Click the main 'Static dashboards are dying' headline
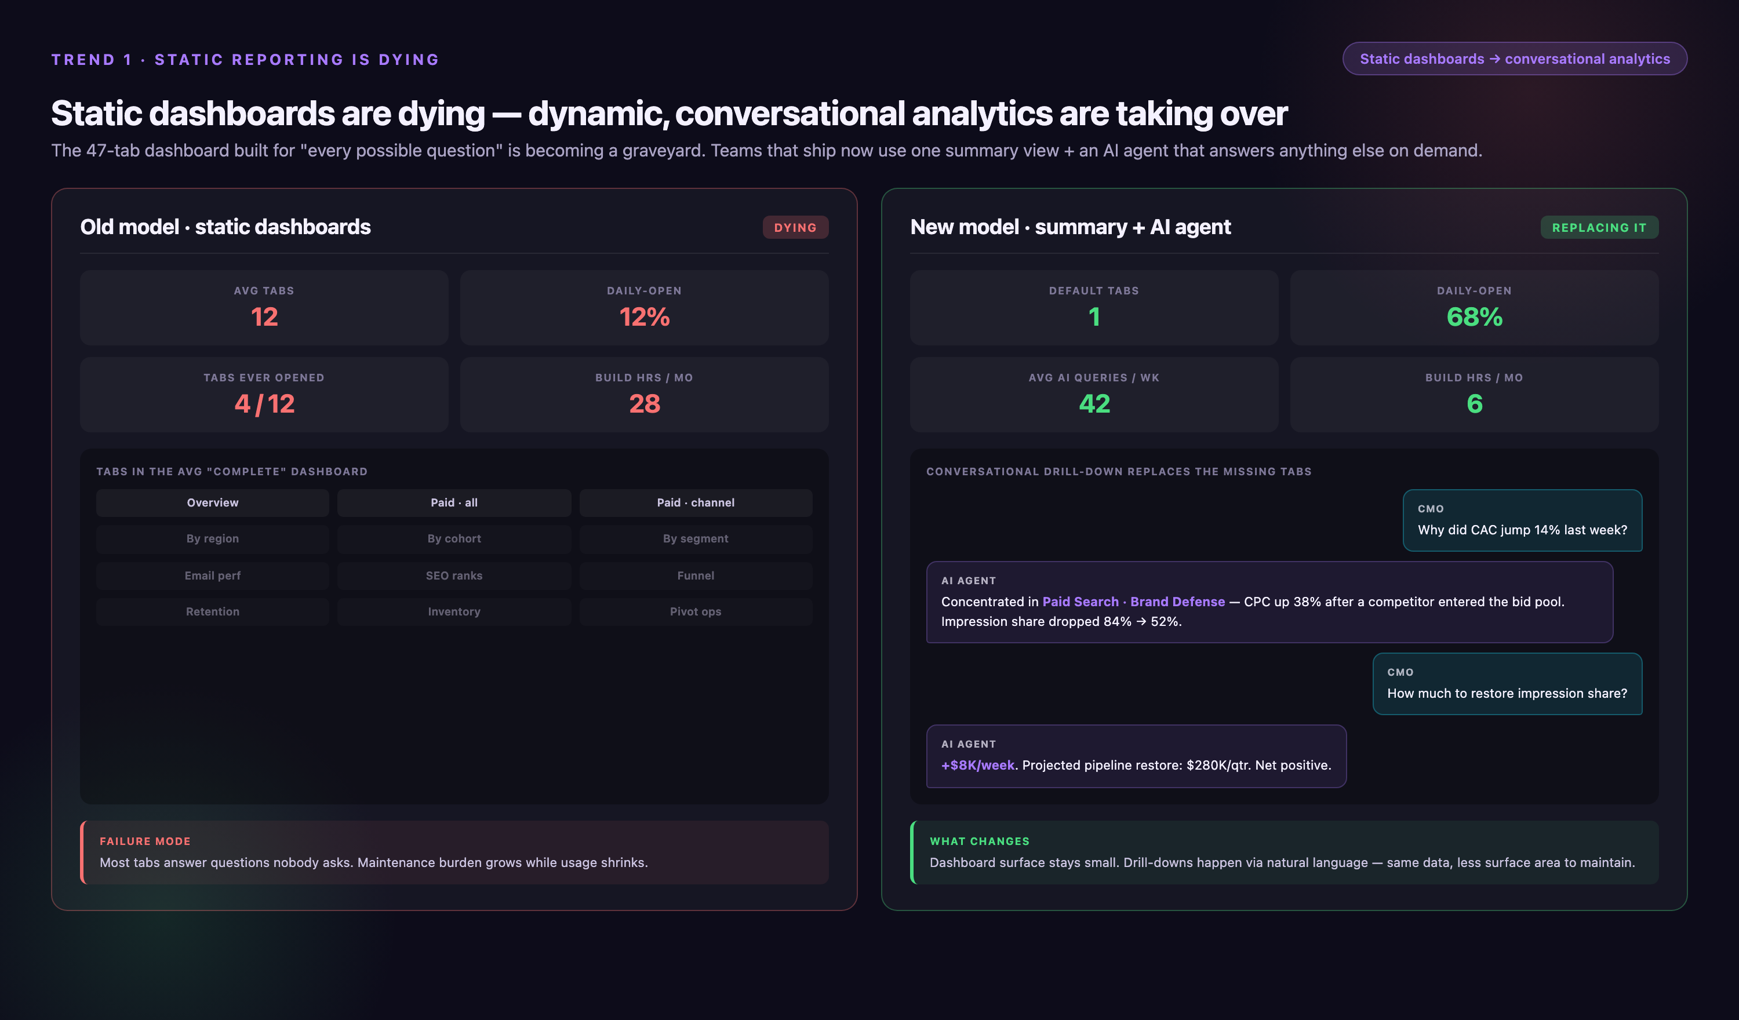1739x1020 pixels. click(x=669, y=113)
